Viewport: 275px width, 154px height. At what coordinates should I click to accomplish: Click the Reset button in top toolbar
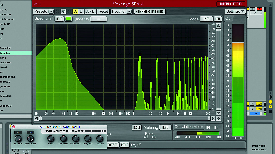[x=103, y=12]
